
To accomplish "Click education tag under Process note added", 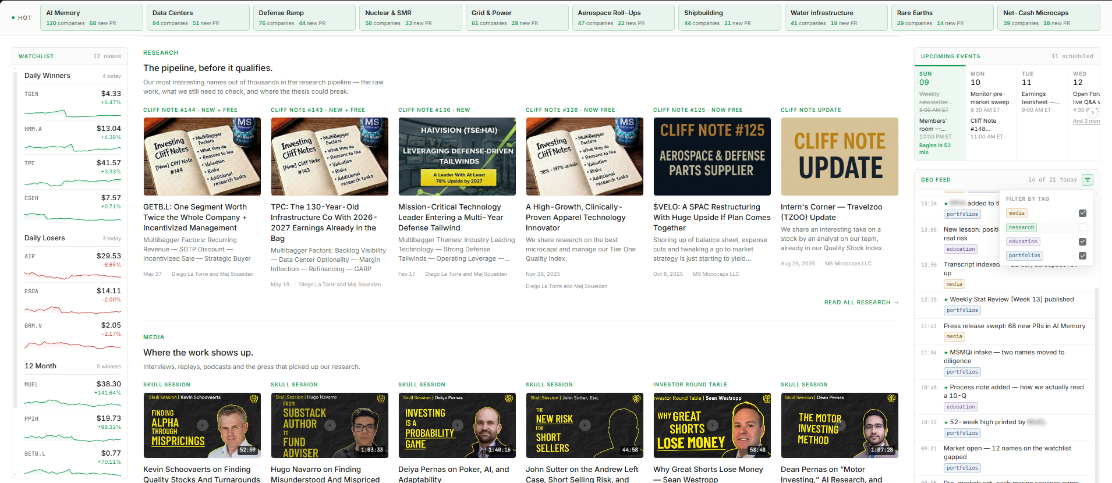I will coord(961,407).
